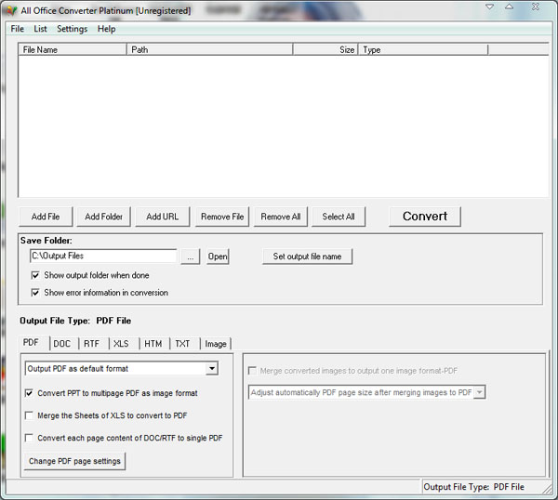558x500 pixels.
Task: Open the save folder with Open button
Action: click(218, 257)
